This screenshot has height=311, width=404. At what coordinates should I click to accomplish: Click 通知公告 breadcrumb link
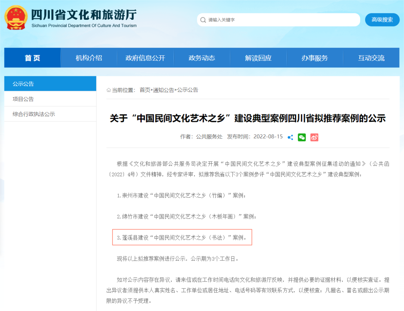pos(163,90)
